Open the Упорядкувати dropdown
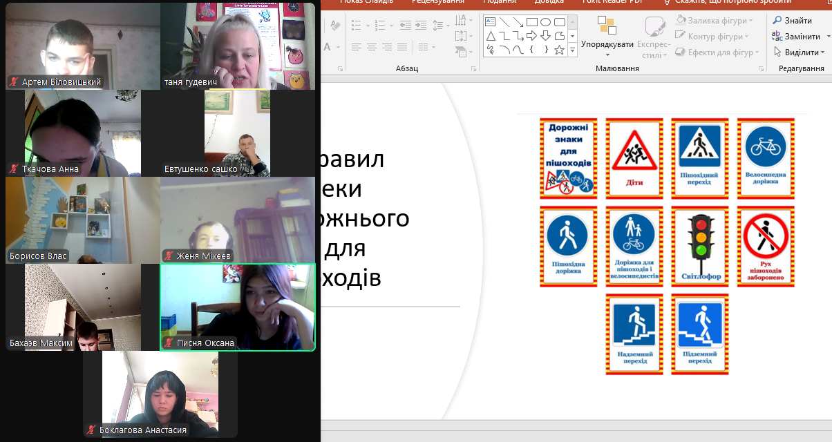This screenshot has width=832, height=442. 607,36
